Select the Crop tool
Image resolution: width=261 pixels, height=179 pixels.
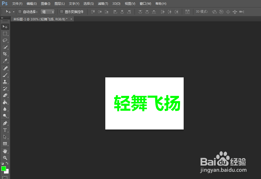(x=5, y=54)
